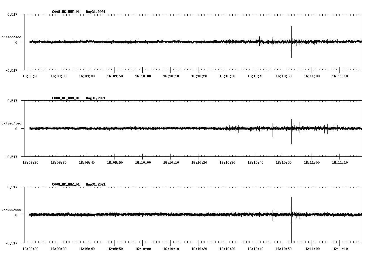The image size is (382, 259).
Task: Click the 16:10:50 time label under the HNN plot
Action: point(284,163)
